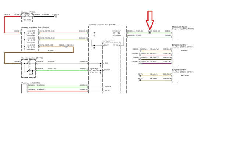Click the pink wire to diesel ECM
The height and width of the screenshot is (155, 228).
point(156,55)
